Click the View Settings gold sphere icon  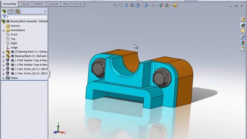tap(175, 5)
